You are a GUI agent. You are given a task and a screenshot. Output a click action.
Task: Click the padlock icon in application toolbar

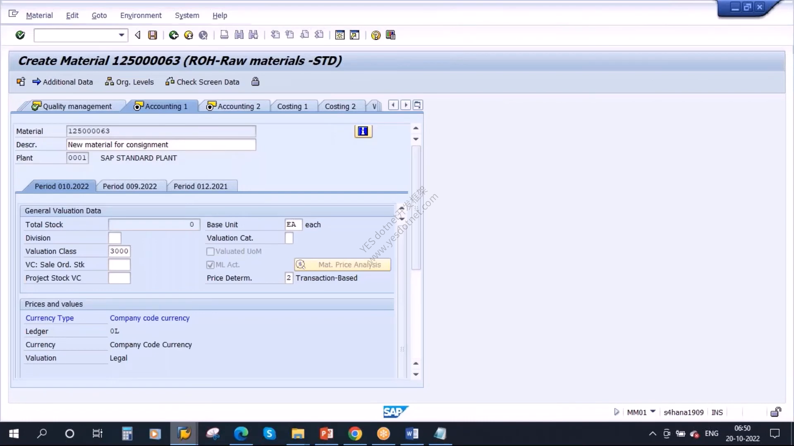click(255, 82)
